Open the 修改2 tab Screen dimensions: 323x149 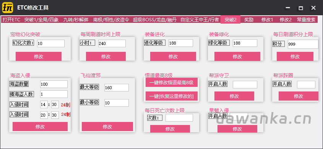[286, 20]
